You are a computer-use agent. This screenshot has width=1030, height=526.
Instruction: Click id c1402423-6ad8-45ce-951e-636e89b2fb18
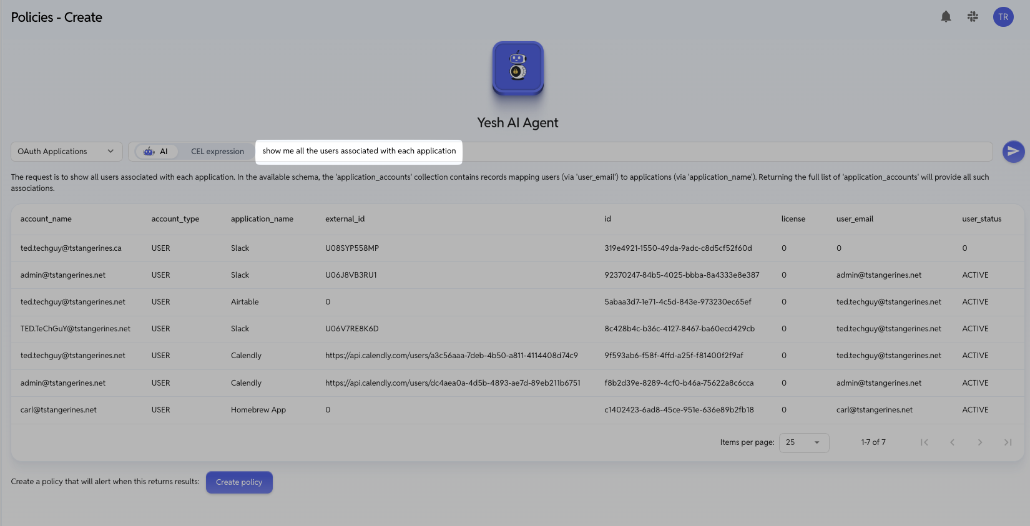(679, 410)
